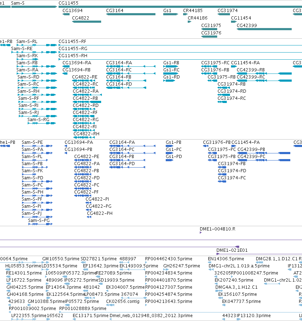The height and width of the screenshot is (321, 302).
Task: Select Gs1-RD transcript label
Action: [x=171, y=77]
